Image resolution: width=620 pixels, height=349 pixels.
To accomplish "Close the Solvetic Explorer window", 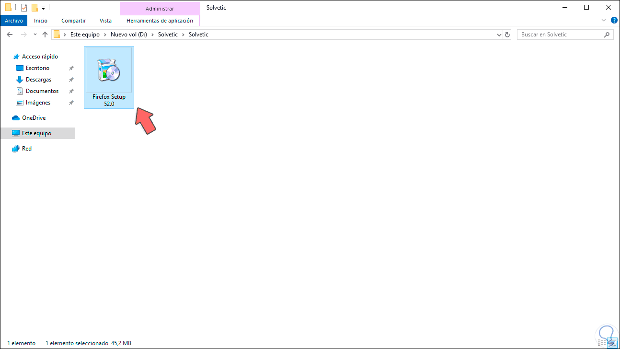I will (609, 7).
